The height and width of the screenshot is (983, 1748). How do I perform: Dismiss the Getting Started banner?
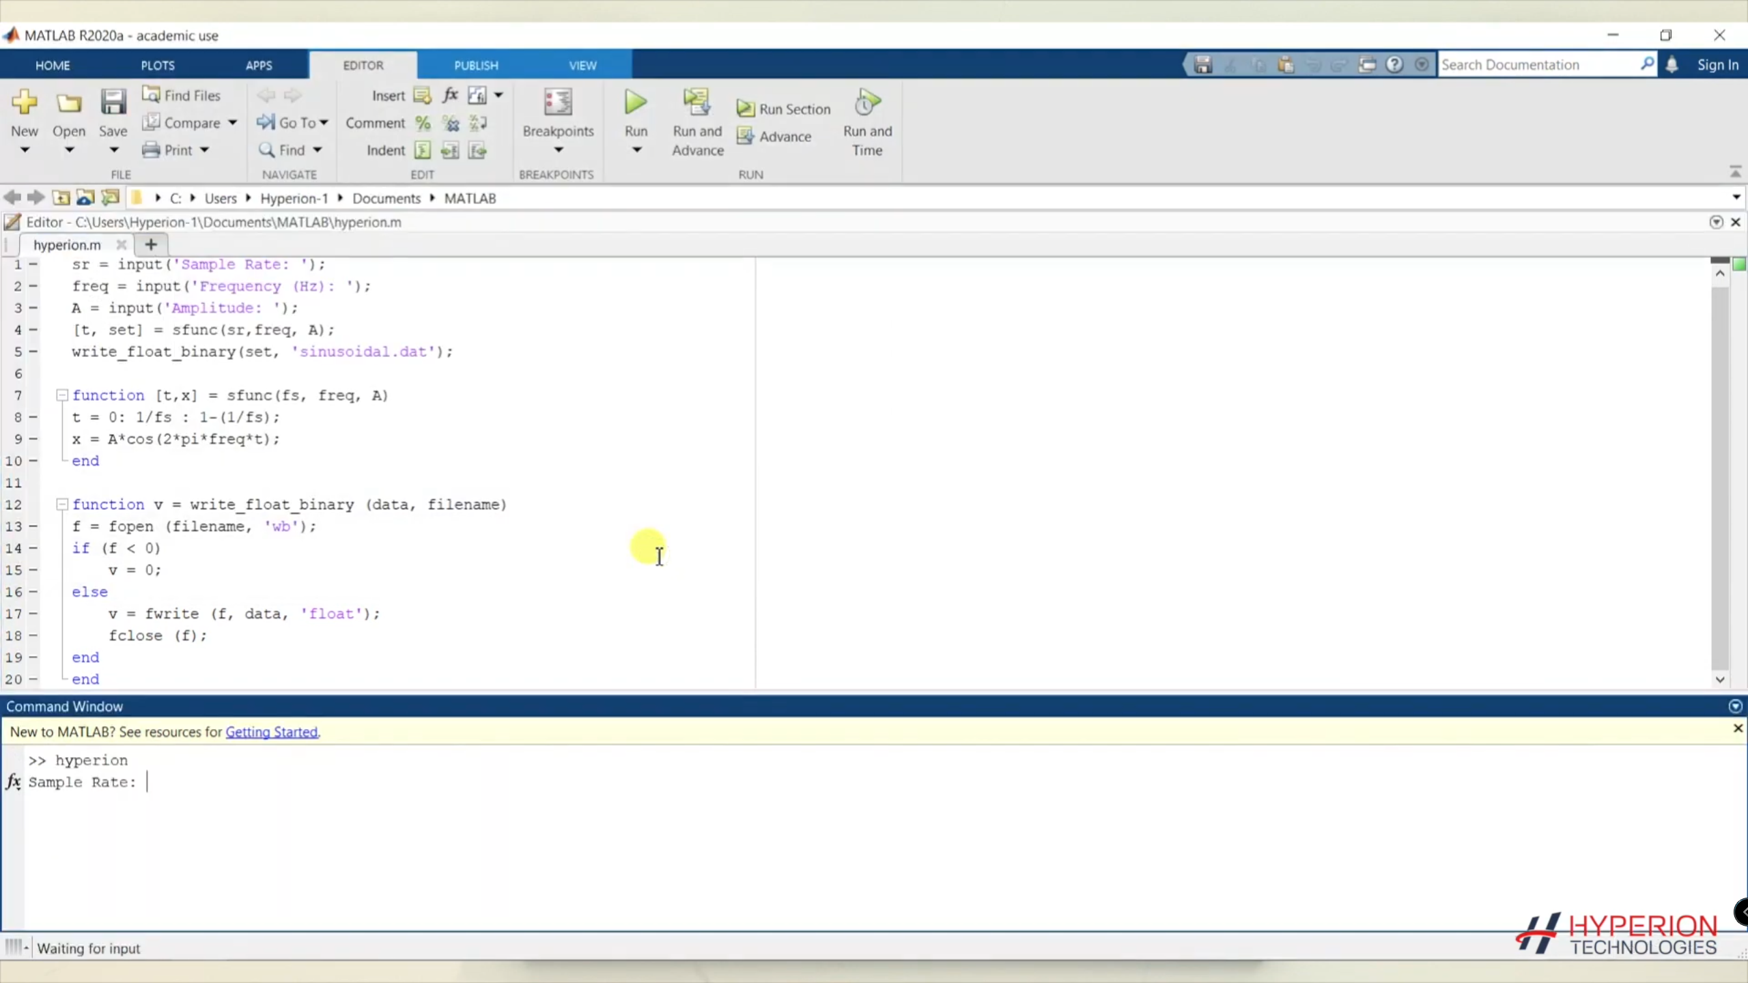tap(1738, 728)
